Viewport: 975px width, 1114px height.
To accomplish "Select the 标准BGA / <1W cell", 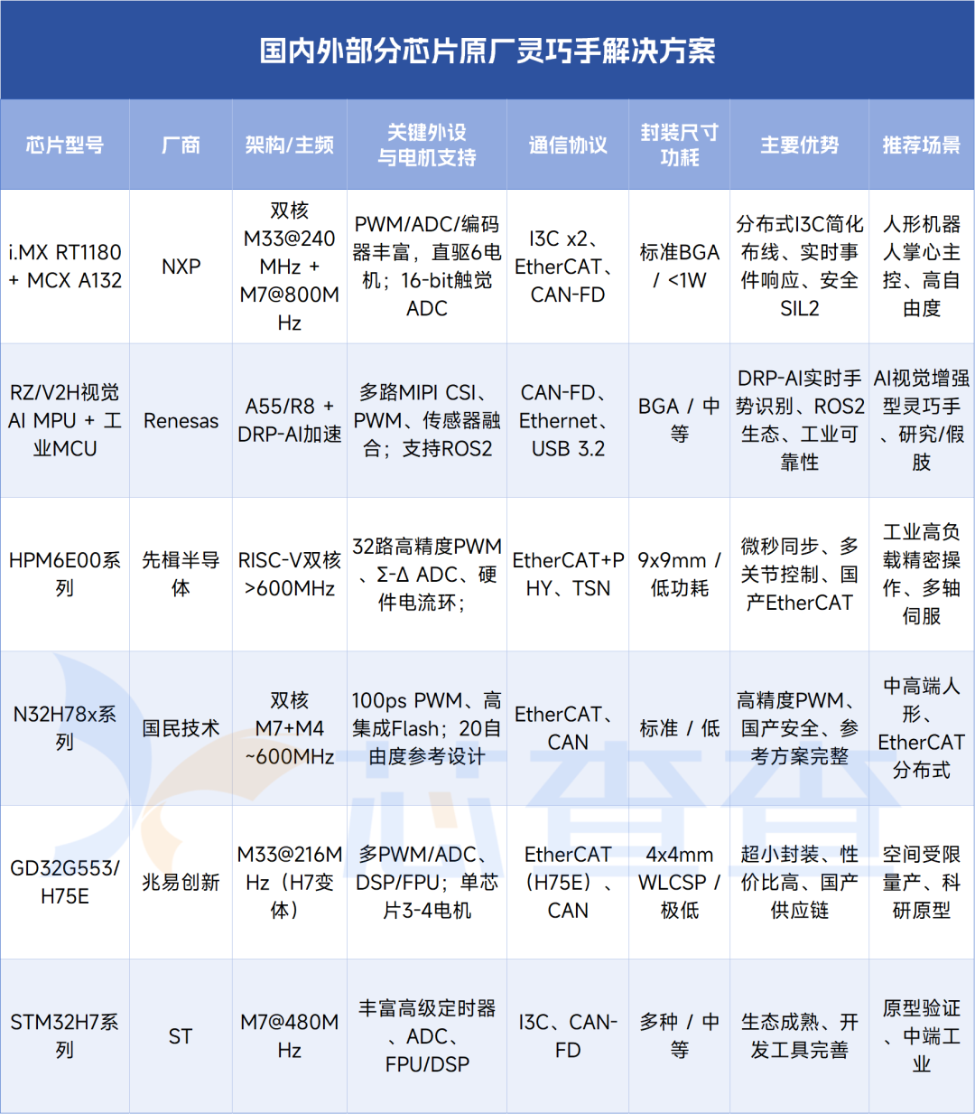I will [x=680, y=267].
